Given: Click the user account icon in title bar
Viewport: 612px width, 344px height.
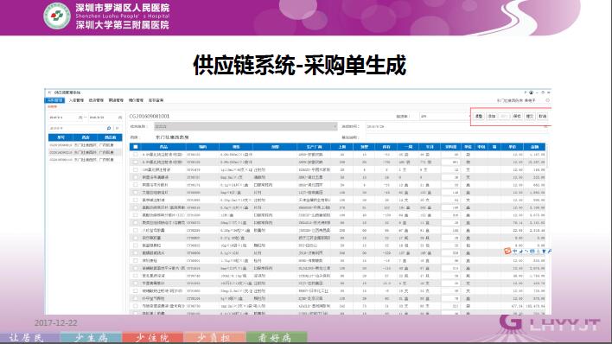Looking at the screenshot, I should pos(532,92).
